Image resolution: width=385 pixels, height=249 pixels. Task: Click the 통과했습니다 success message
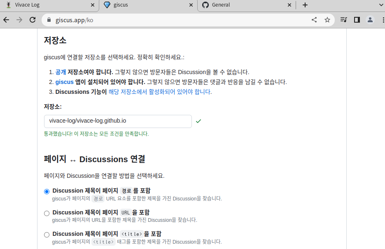pos(96,134)
